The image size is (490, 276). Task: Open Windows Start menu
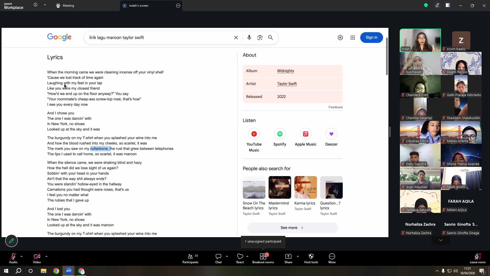(6, 271)
